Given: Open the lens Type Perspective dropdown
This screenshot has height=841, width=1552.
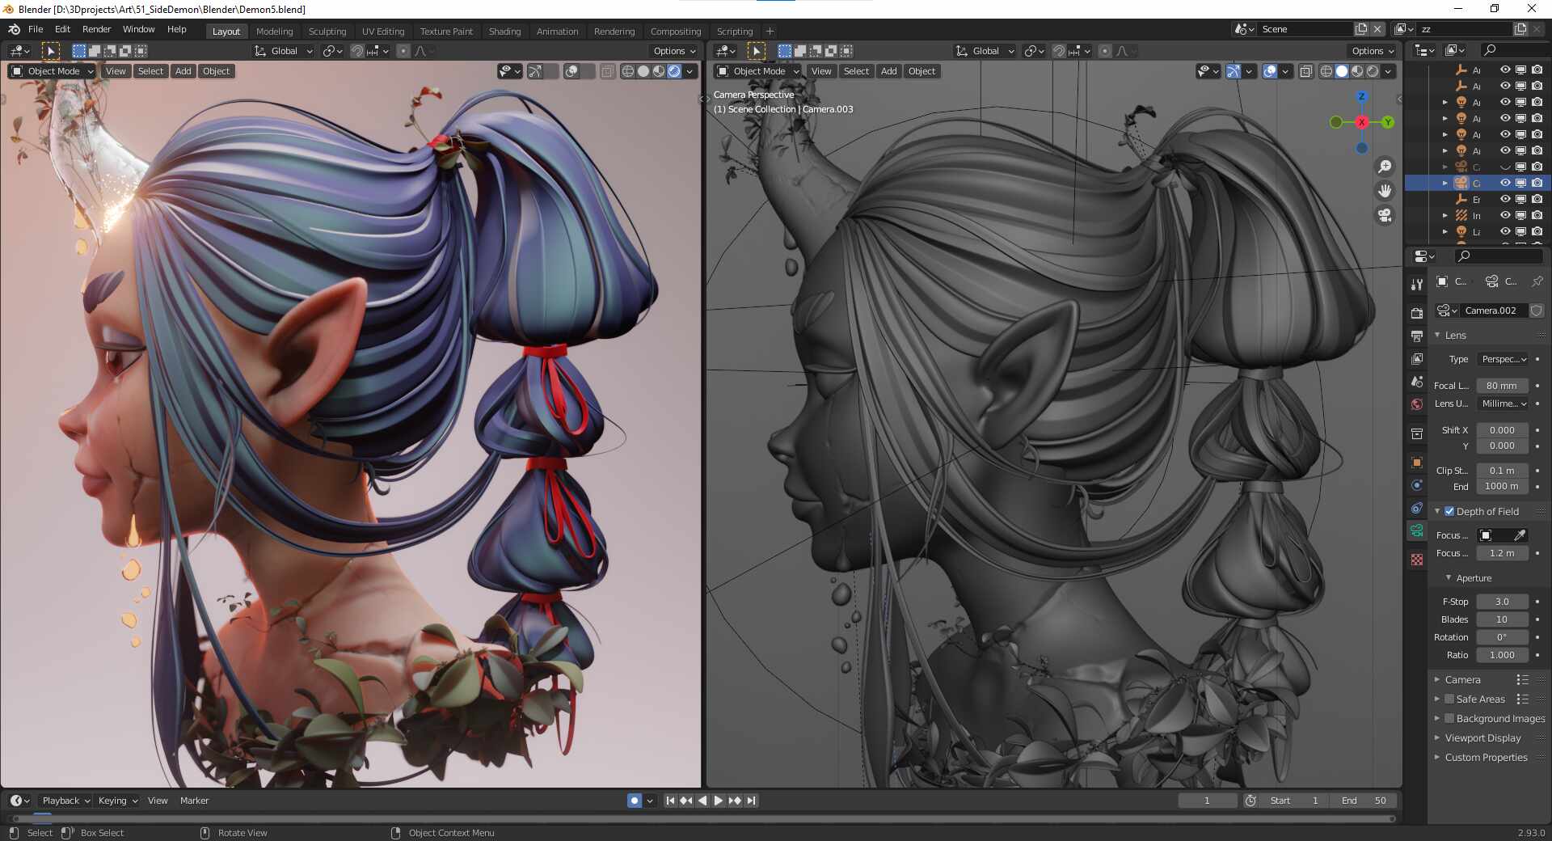Looking at the screenshot, I should [x=1503, y=359].
